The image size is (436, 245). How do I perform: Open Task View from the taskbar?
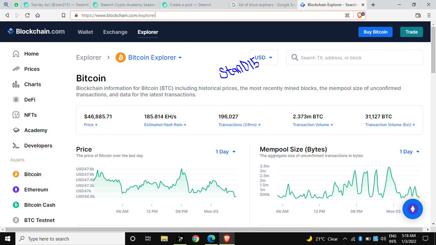(x=148, y=239)
